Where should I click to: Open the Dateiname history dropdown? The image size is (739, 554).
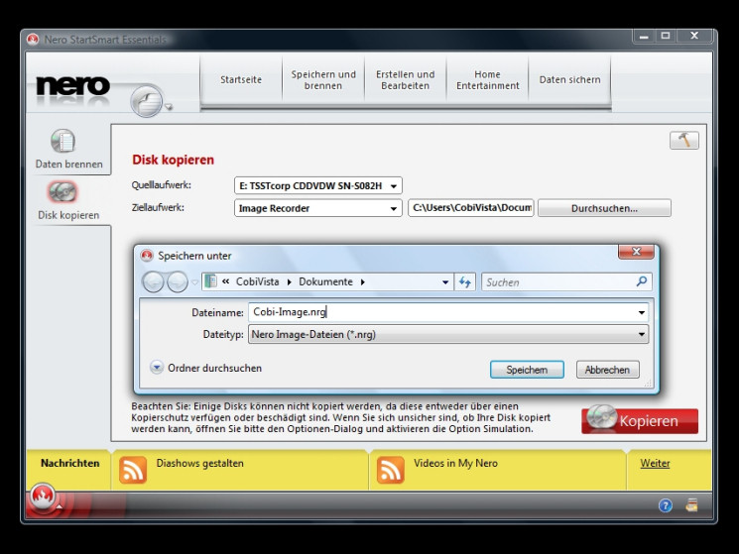tap(642, 312)
